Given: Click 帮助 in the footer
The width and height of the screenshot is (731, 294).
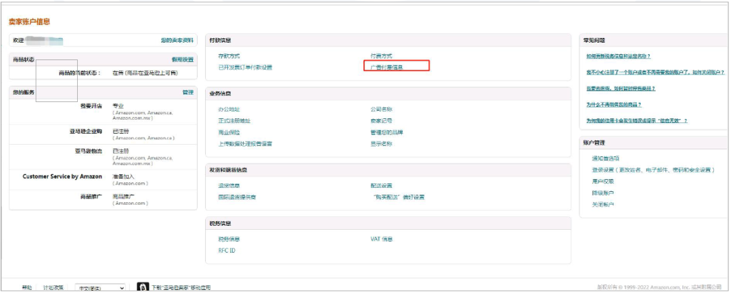Looking at the screenshot, I should click(26, 288).
